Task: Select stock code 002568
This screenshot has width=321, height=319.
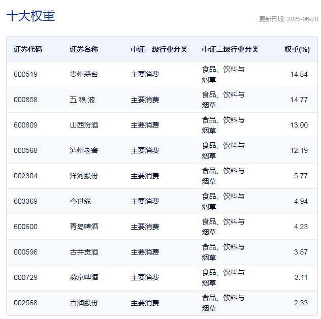Action: click(x=25, y=303)
